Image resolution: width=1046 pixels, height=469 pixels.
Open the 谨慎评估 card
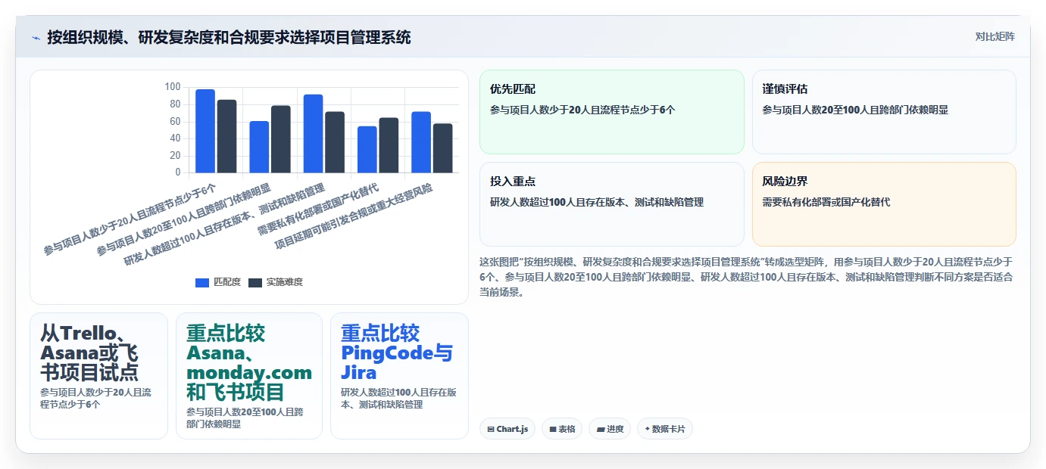pyautogui.click(x=884, y=112)
